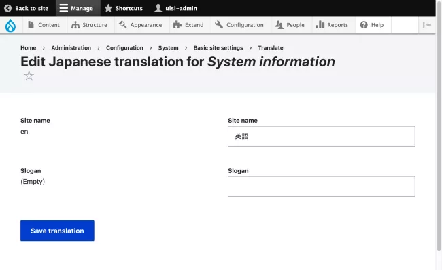Click the Structure hierarchy icon
Screen dimensions: 442x270
[x=75, y=25]
